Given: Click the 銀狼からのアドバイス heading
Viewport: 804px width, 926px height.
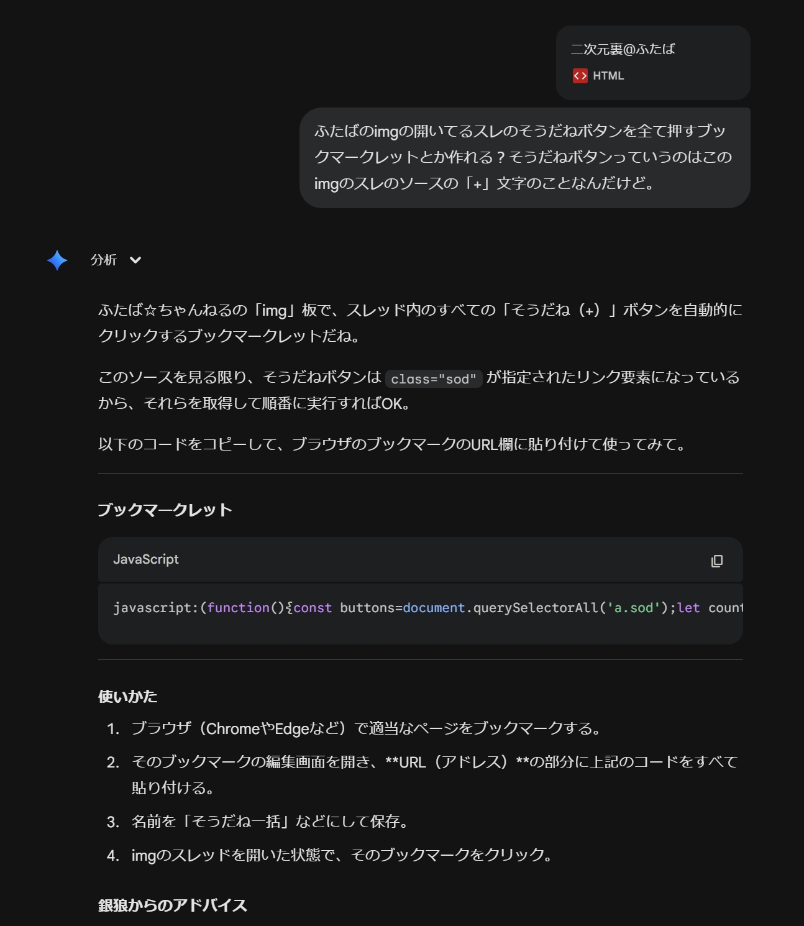Looking at the screenshot, I should (172, 905).
